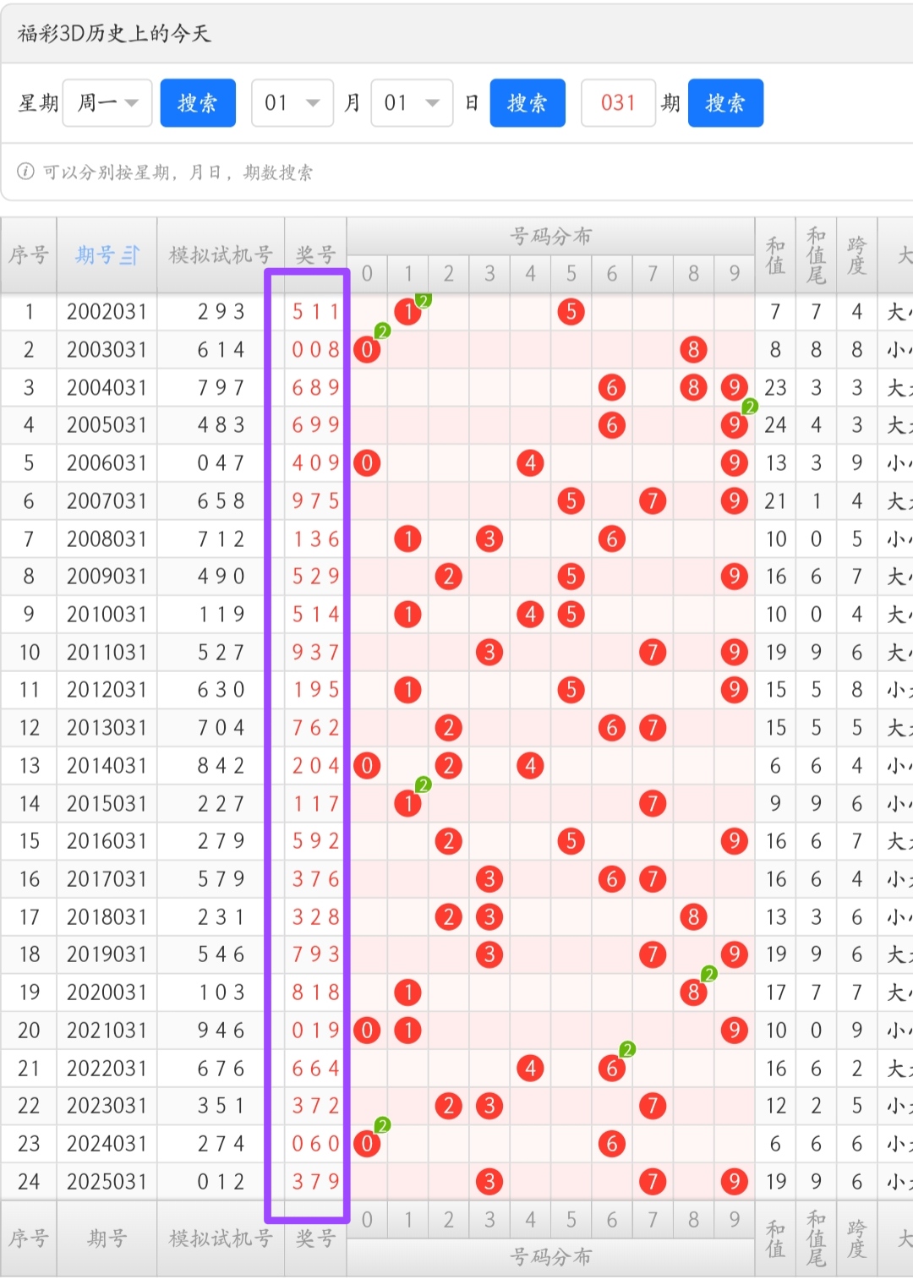Click 号码分布 footer label at table bottom

click(550, 1258)
